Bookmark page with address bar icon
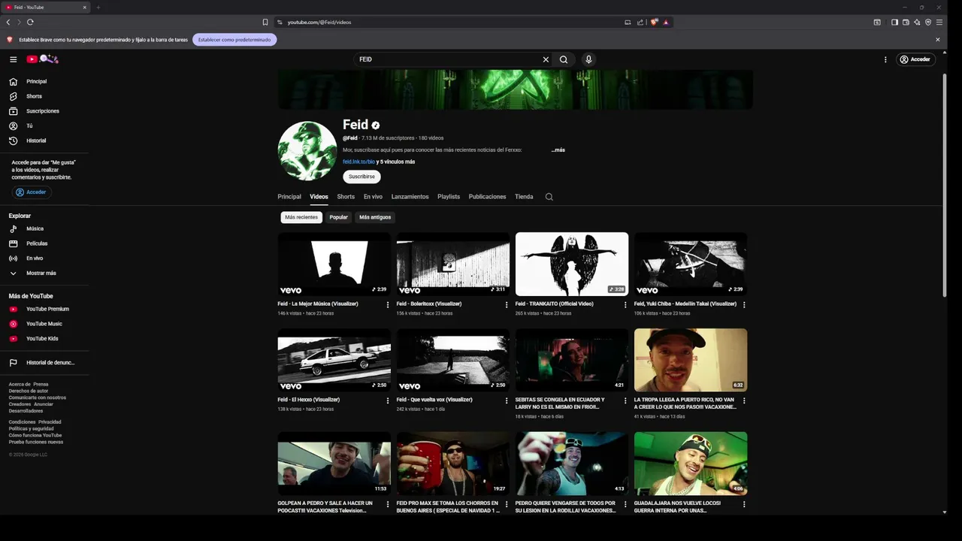The width and height of the screenshot is (962, 541). 265,23
